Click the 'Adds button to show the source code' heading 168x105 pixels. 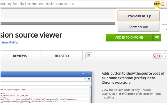[133, 78]
